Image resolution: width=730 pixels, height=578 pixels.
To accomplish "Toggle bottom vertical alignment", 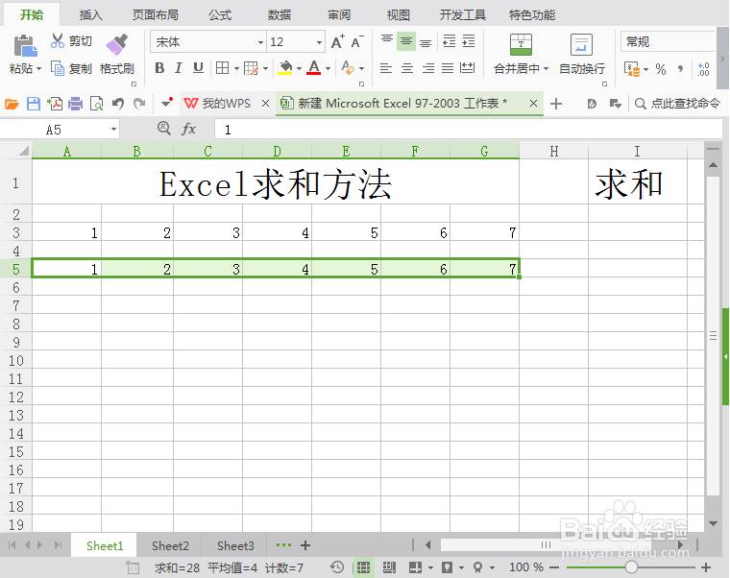I will [426, 43].
